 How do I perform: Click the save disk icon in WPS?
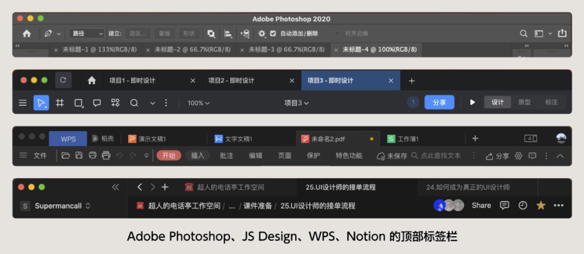(x=79, y=156)
